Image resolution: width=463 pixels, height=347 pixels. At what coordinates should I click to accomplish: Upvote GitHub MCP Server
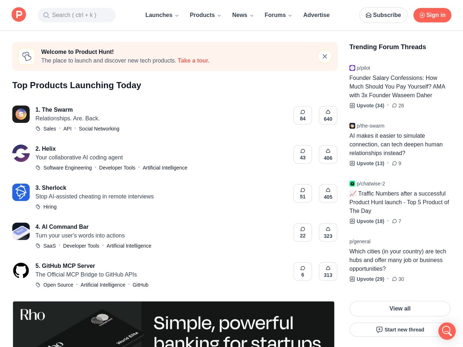tap(328, 271)
